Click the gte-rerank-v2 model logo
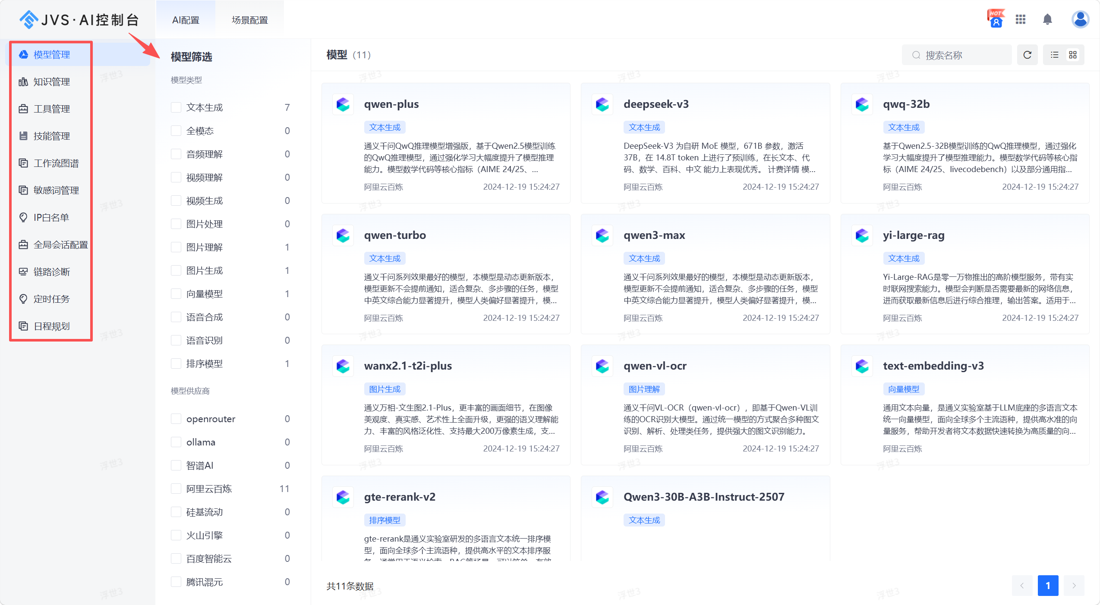 click(343, 497)
